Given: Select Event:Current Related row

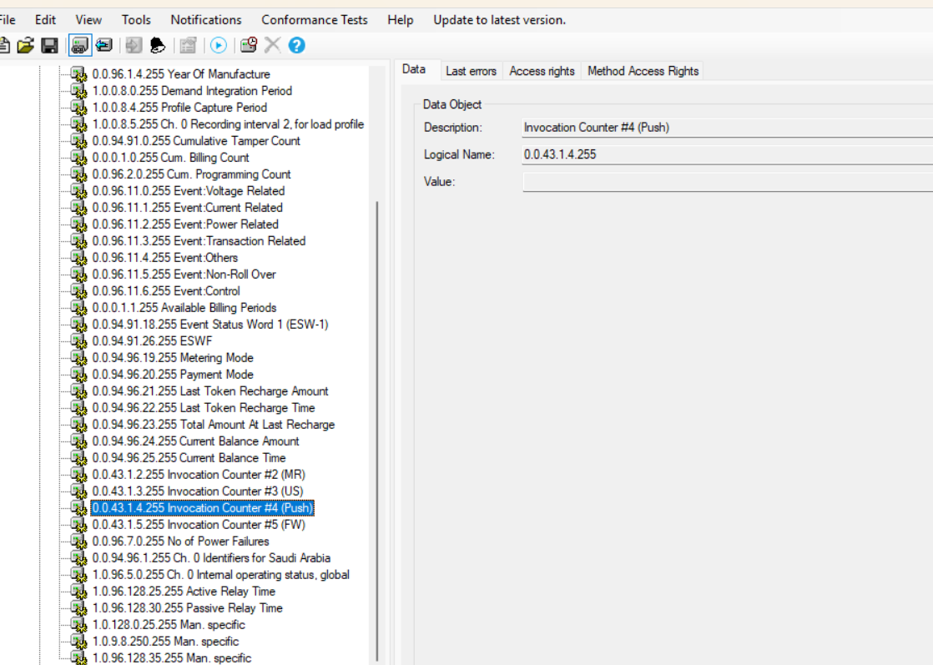Looking at the screenshot, I should coord(187,208).
